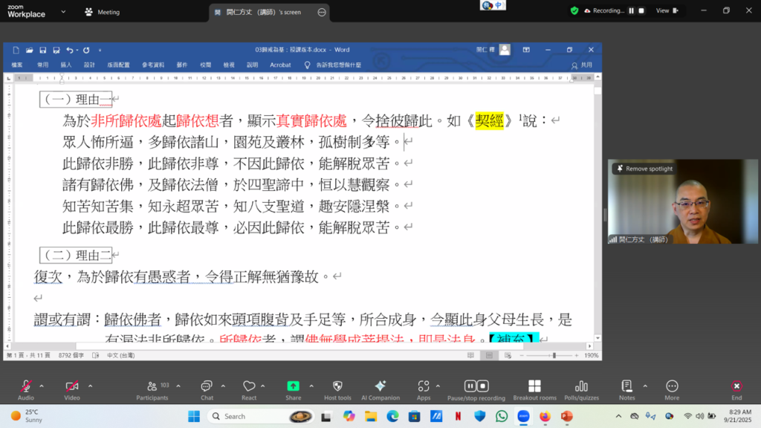
Task: Open WhatsApp from the Windows taskbar
Action: [502, 416]
